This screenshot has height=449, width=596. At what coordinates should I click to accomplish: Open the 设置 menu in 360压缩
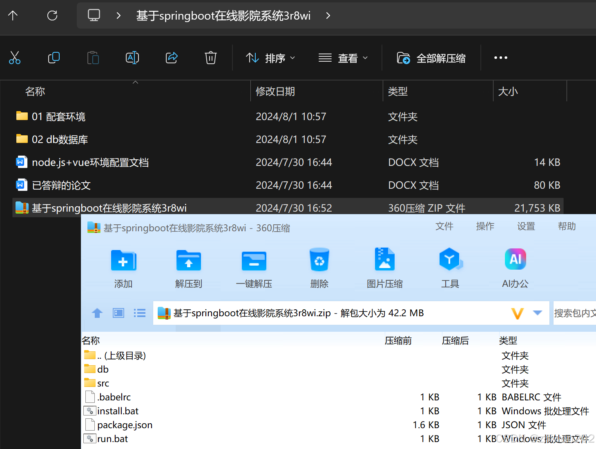(526, 226)
